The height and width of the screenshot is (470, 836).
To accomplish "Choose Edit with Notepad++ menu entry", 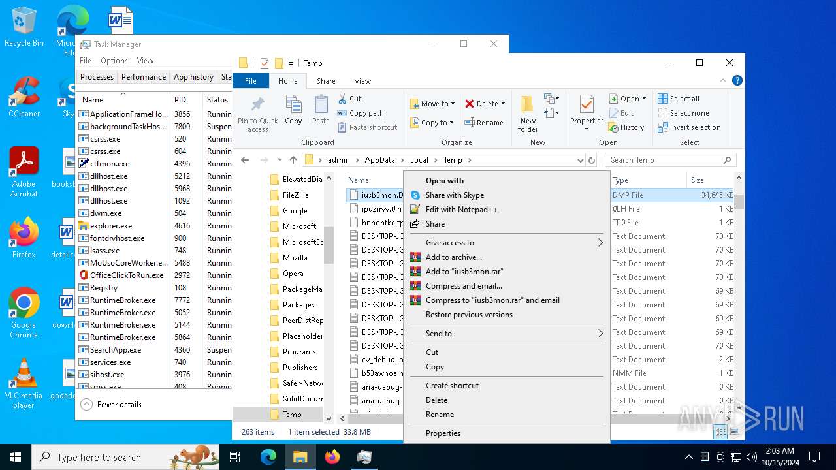I will coord(507,210).
